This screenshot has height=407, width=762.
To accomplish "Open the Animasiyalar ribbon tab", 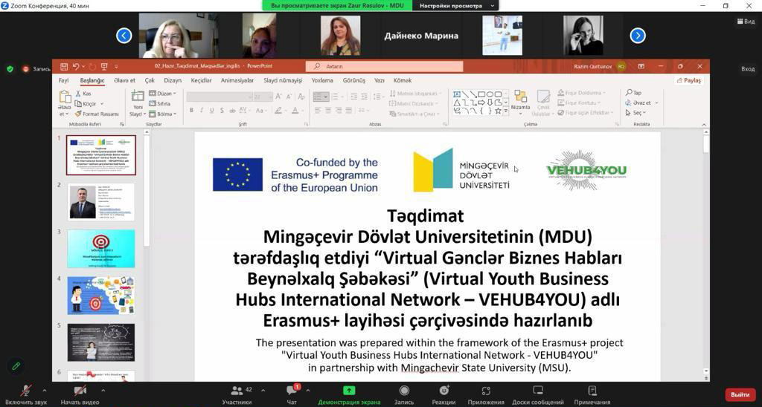I will coord(237,80).
